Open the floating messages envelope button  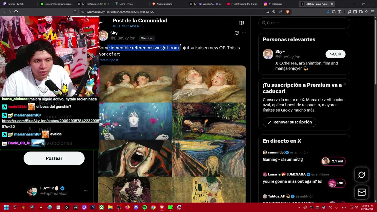(x=361, y=192)
